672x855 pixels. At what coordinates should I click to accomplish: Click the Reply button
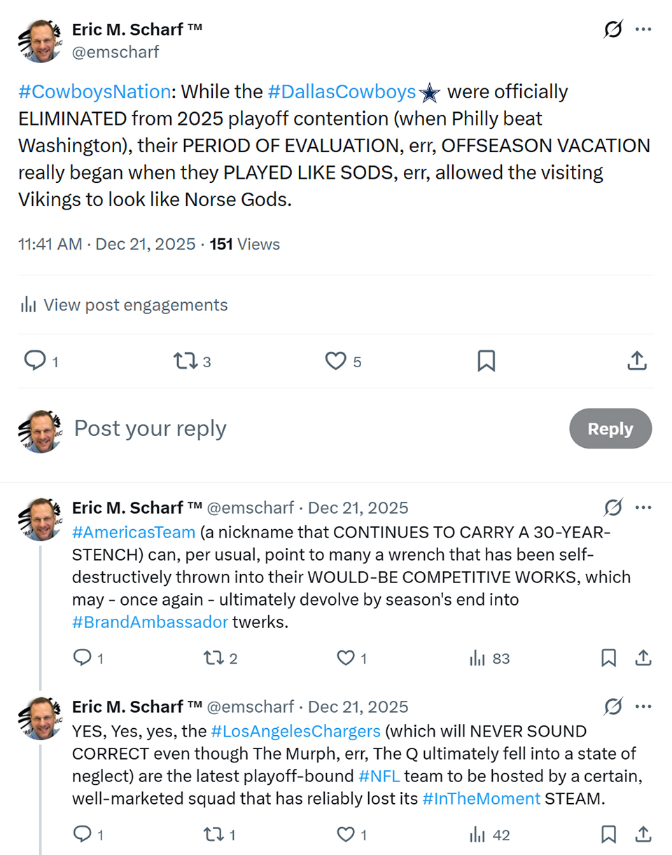(x=610, y=428)
